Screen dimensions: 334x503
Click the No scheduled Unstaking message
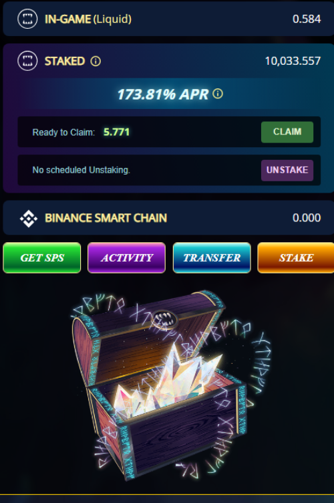click(x=81, y=170)
